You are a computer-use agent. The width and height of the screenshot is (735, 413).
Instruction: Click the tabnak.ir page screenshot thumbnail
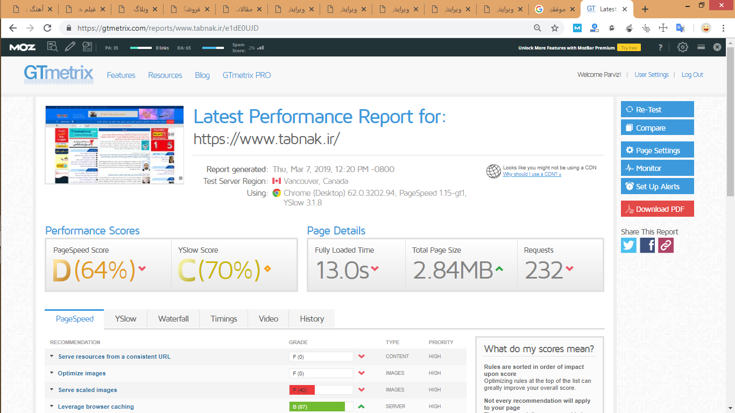point(115,145)
